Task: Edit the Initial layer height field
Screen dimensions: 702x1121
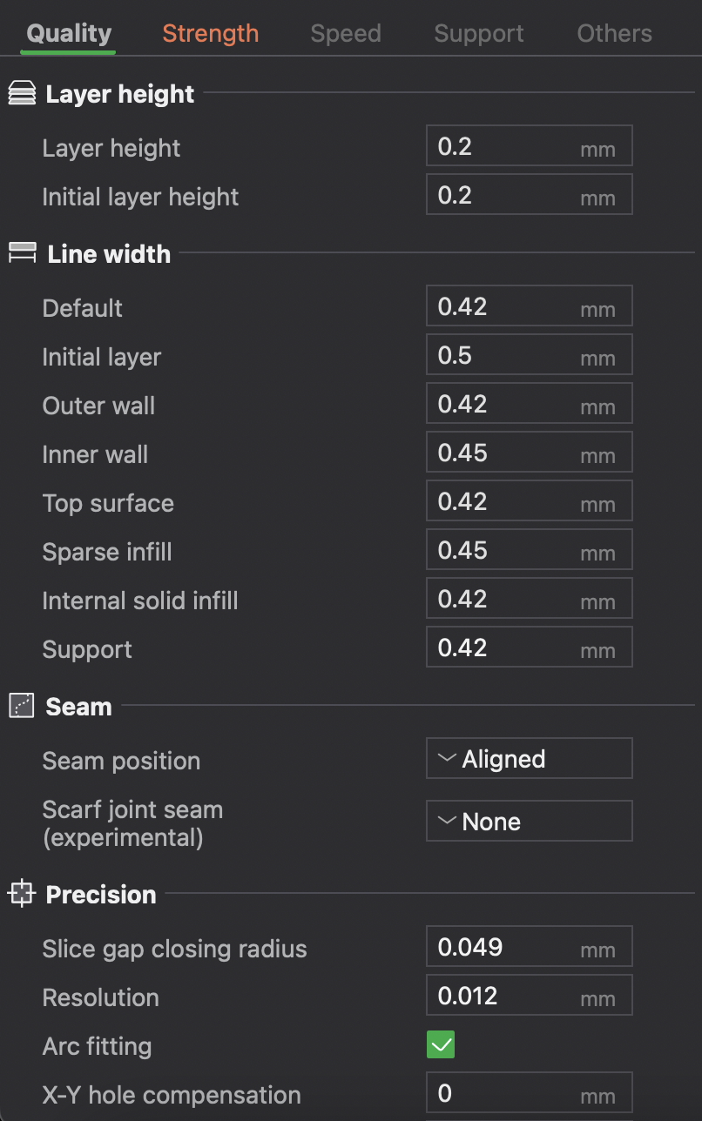Action: tap(505, 195)
